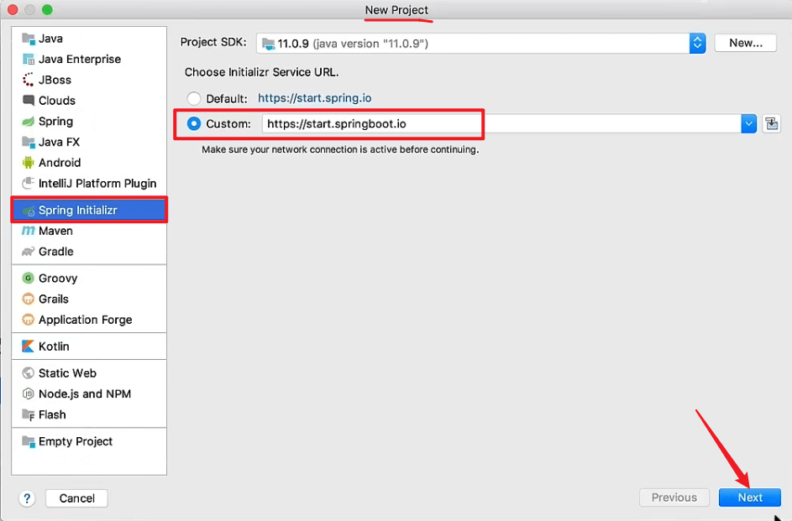Select Kotlin icon in project list
The width and height of the screenshot is (792, 521).
pyautogui.click(x=29, y=346)
